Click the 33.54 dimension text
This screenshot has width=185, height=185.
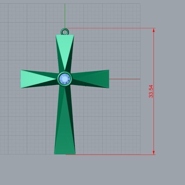(x=151, y=91)
